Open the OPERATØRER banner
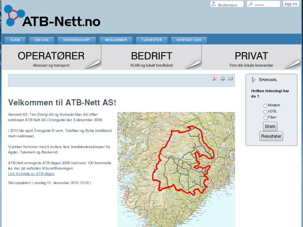 (x=51, y=57)
